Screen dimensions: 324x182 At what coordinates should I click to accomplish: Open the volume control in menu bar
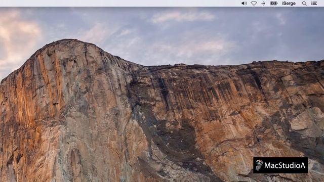(x=244, y=4)
